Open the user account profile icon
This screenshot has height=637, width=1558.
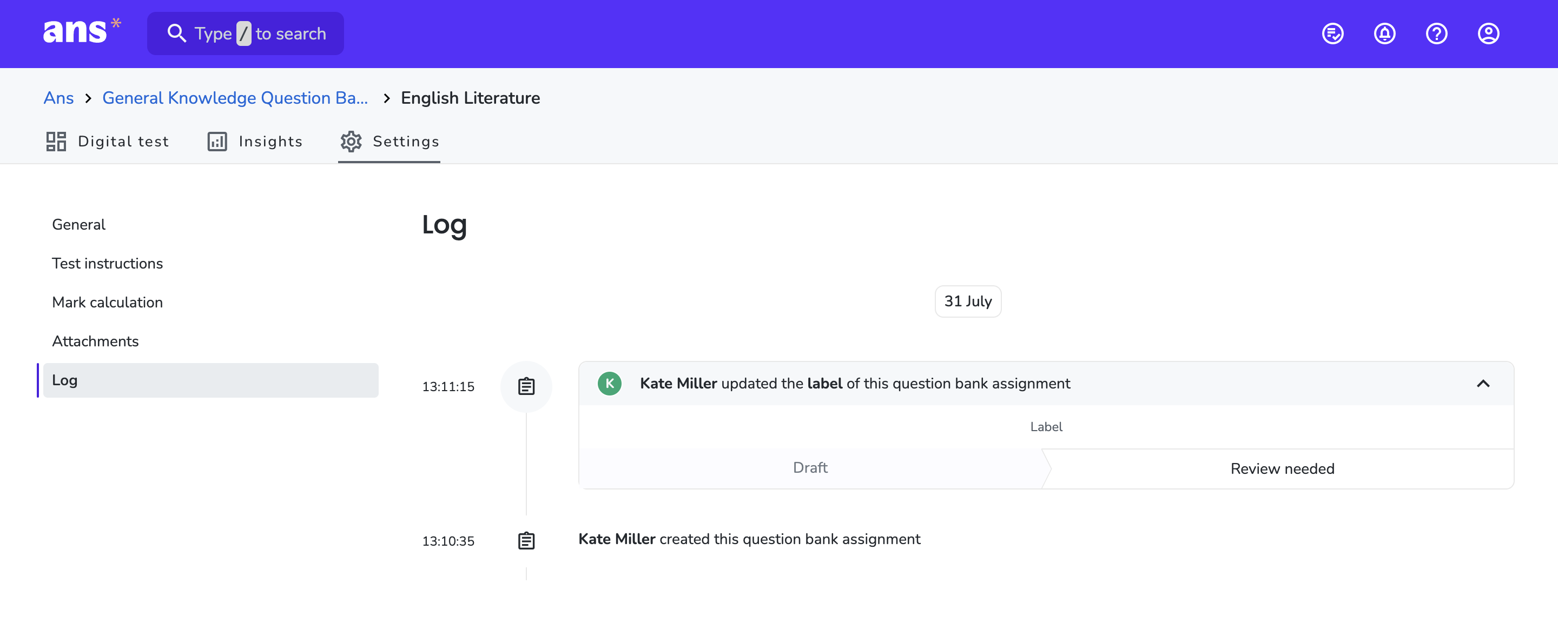[1488, 33]
